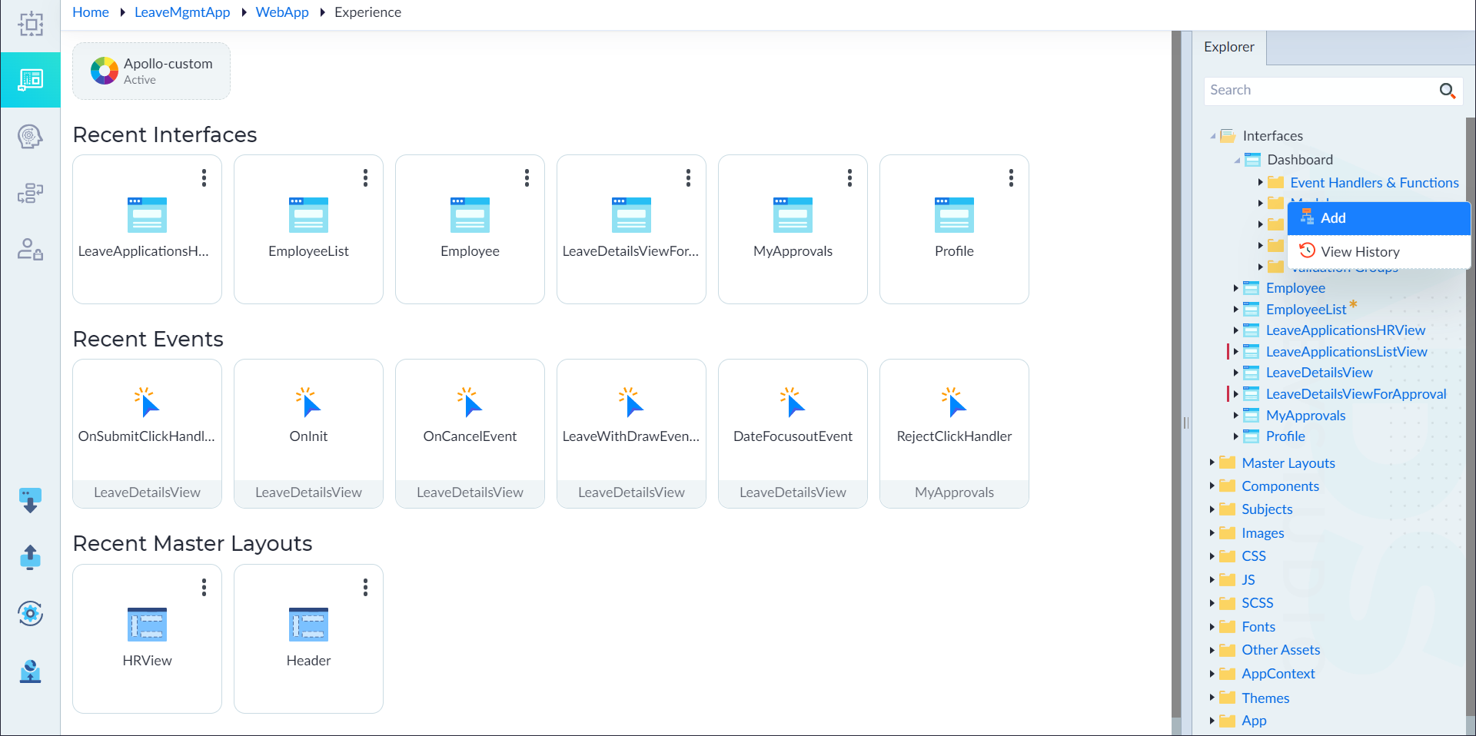Collapse the Interfaces tree node
Screen dimensions: 1476x736
point(1212,136)
